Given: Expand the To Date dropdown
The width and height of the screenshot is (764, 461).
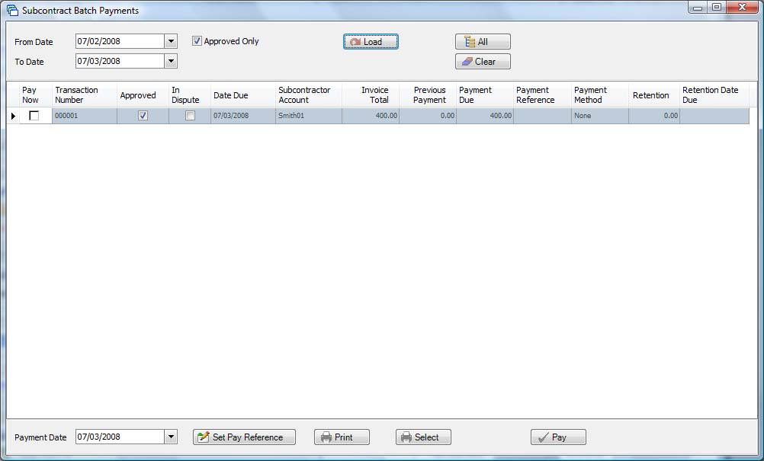Looking at the screenshot, I should point(171,61).
